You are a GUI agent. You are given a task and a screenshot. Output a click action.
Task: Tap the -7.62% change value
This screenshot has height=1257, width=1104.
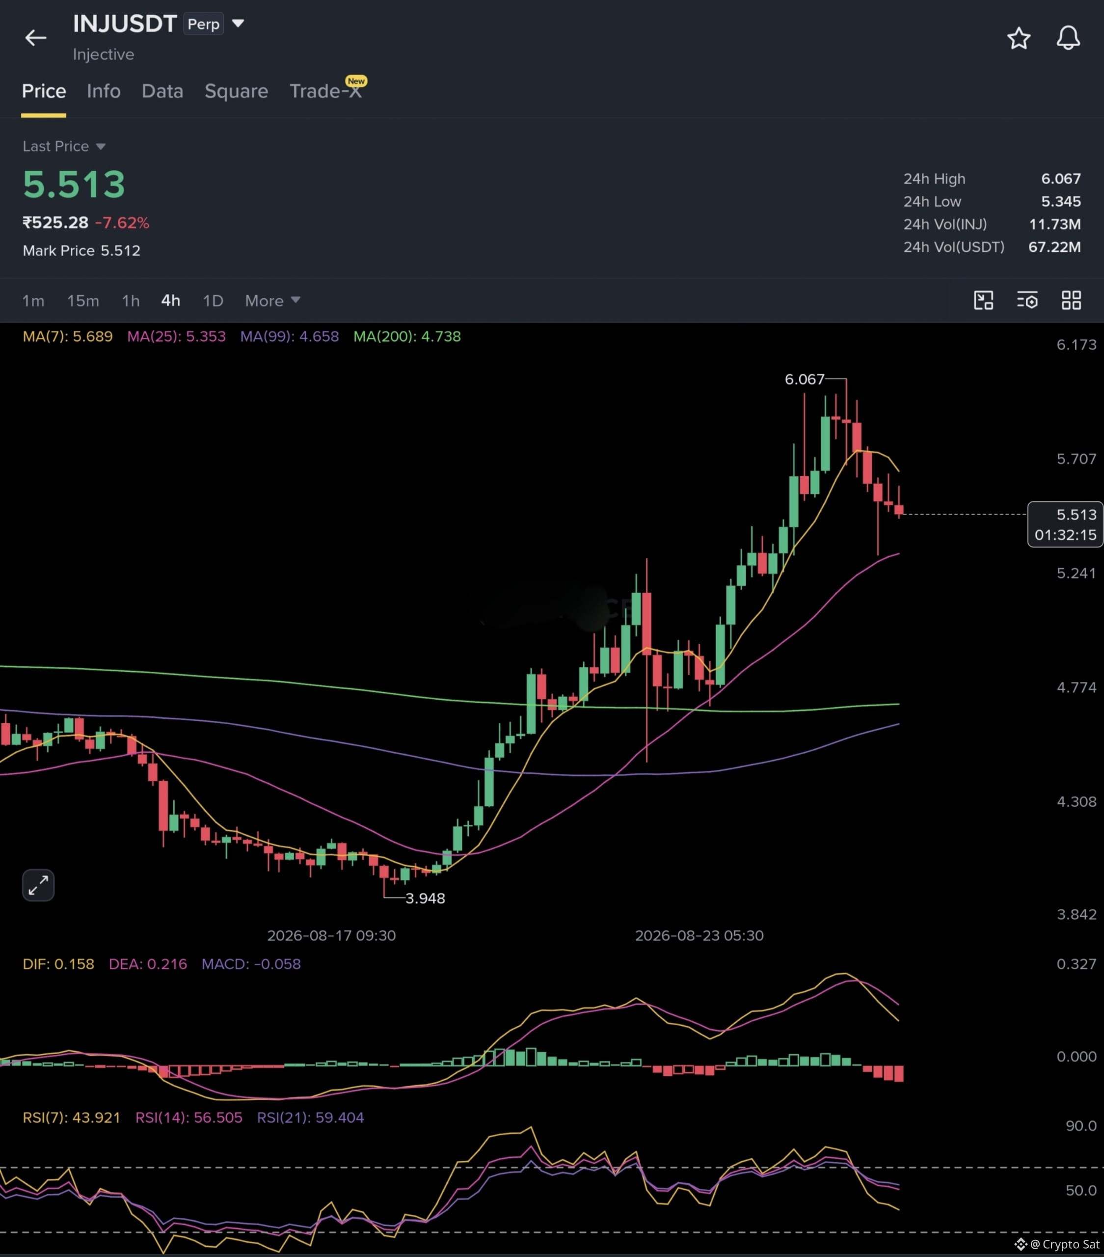pos(122,222)
